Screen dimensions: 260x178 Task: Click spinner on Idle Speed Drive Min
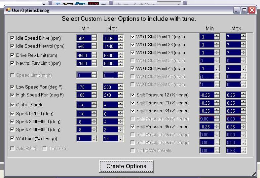pos(94,38)
